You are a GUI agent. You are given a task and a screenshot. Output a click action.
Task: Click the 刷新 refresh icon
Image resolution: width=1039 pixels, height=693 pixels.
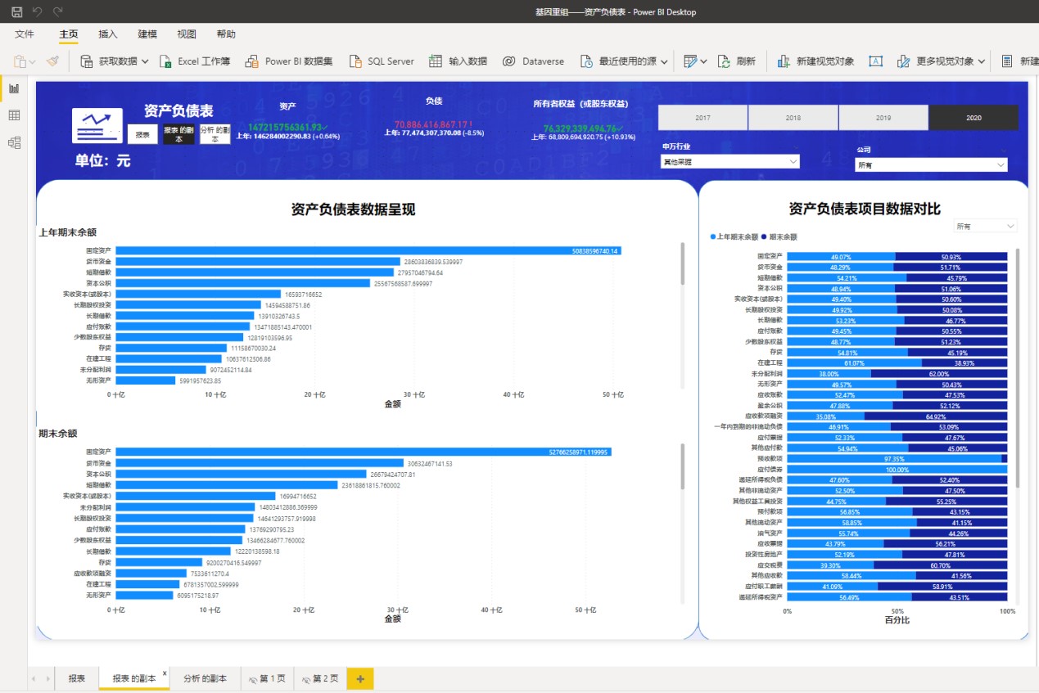(x=724, y=61)
